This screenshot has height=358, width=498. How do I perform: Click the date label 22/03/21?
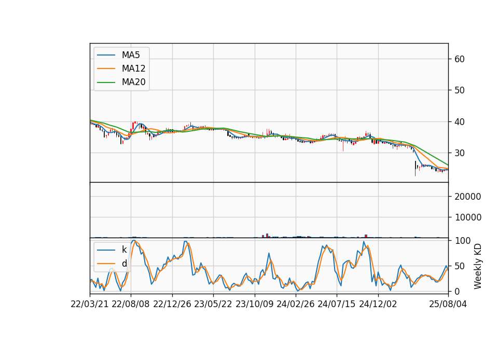90,304
